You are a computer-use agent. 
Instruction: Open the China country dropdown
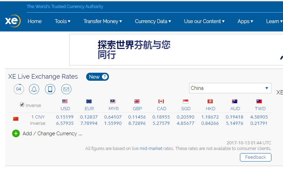(230, 88)
